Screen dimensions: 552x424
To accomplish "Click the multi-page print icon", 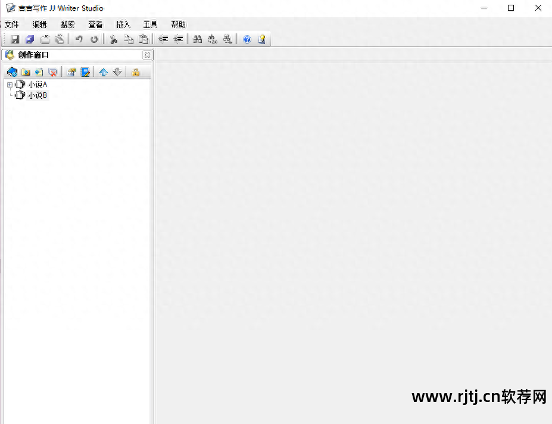I will 60,39.
